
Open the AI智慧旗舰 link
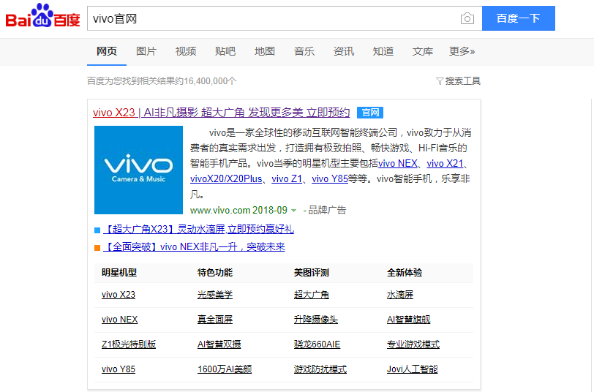point(409,320)
